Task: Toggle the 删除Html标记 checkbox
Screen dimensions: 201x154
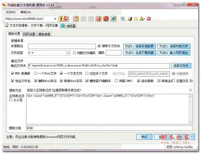Action: pyautogui.click(x=36, y=81)
